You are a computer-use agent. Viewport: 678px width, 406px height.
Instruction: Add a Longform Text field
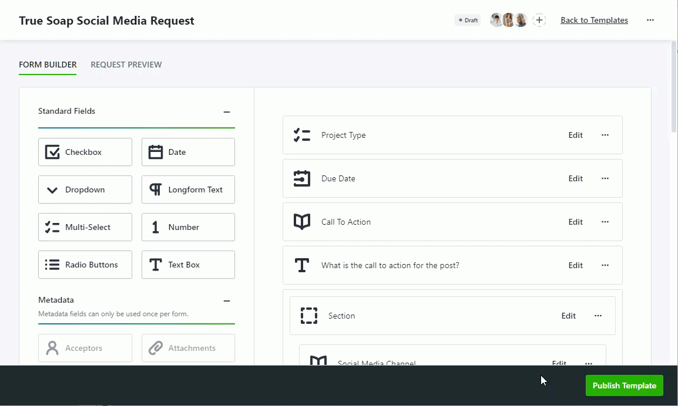coord(188,190)
